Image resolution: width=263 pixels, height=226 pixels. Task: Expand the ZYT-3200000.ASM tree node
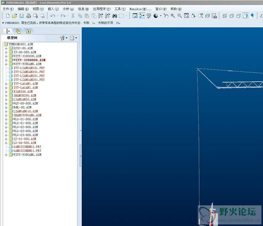(x=6, y=60)
